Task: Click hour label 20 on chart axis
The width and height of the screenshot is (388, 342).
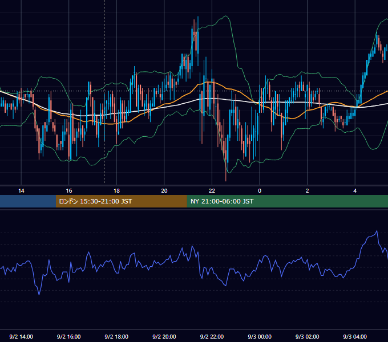Action: point(164,191)
